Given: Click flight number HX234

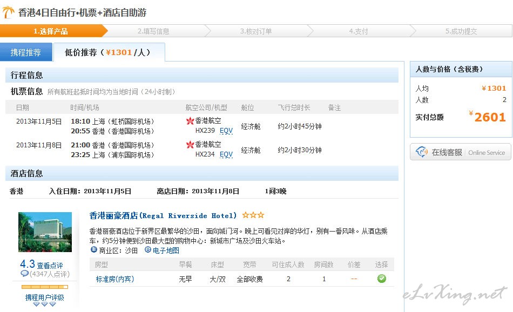Looking at the screenshot, I should 205,154.
